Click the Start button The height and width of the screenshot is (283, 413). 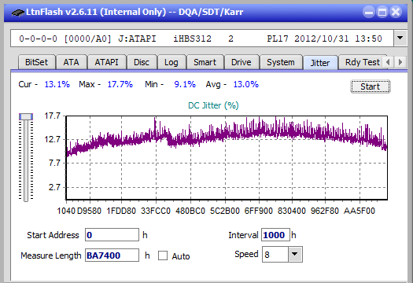370,86
